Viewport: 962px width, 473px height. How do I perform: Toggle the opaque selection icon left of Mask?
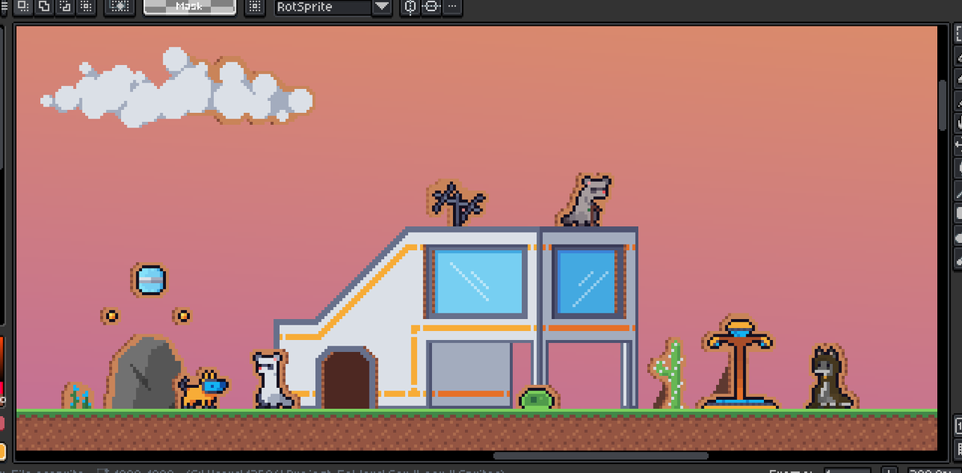tap(119, 6)
